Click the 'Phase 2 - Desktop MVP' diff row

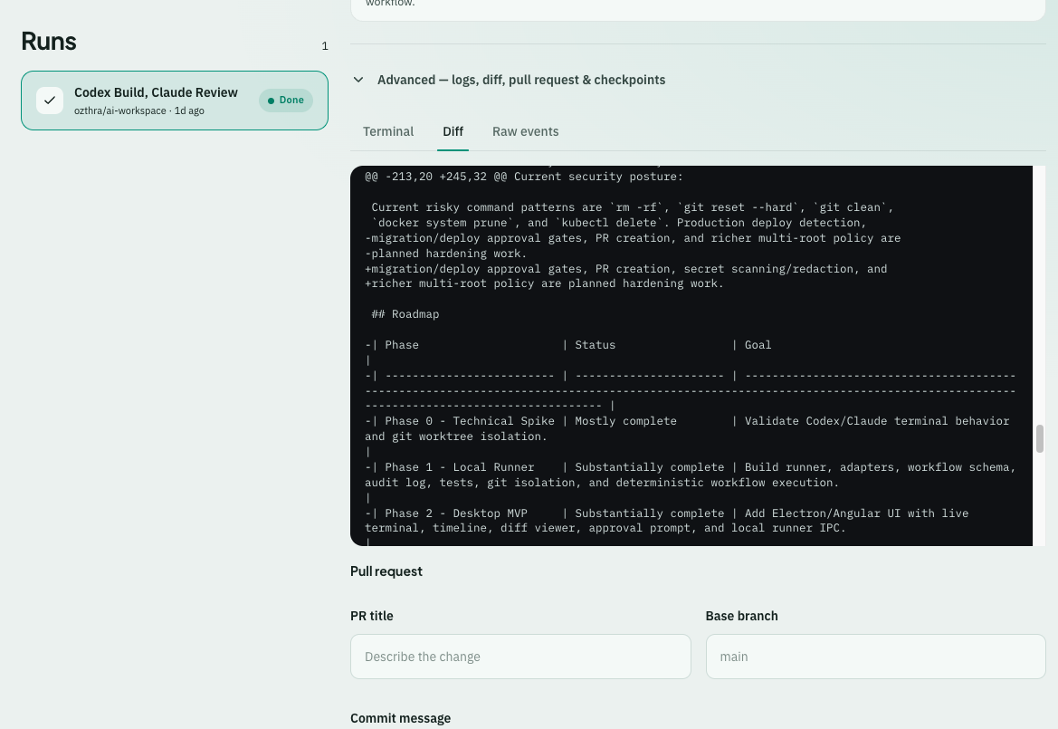pos(667,521)
